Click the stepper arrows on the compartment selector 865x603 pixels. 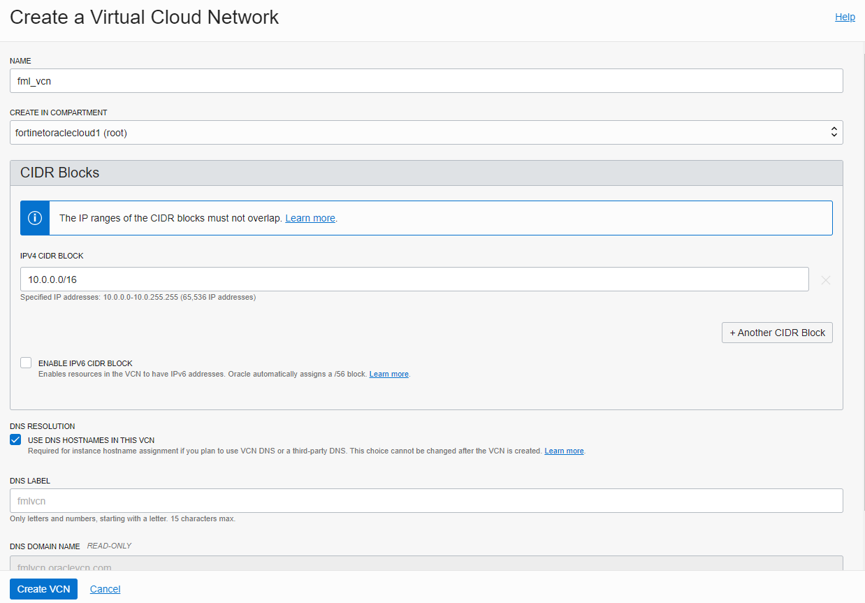pyautogui.click(x=834, y=131)
